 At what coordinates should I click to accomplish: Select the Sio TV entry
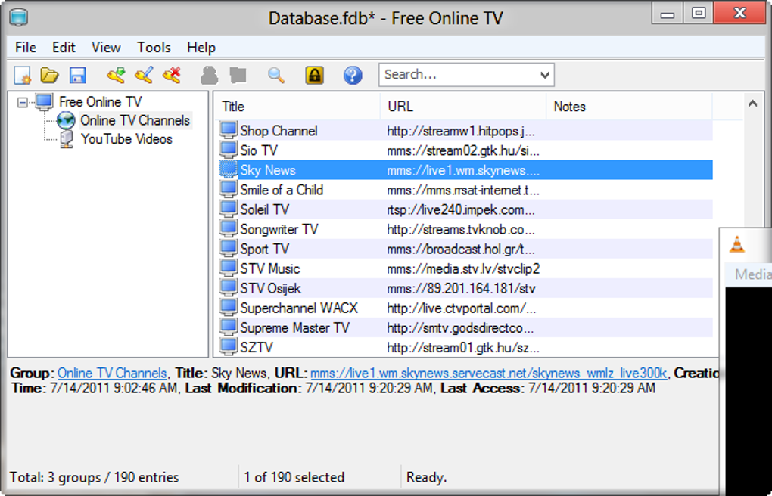465,150
